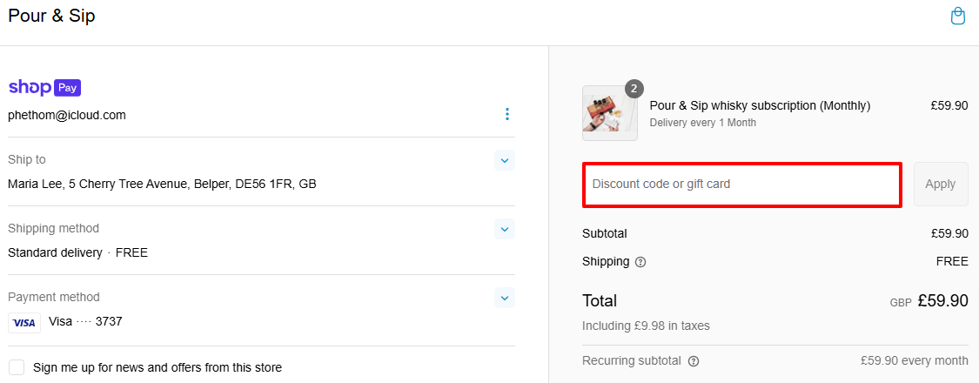Viewport: 979px width, 383px height.
Task: Click the Apply discount button
Action: 941,185
